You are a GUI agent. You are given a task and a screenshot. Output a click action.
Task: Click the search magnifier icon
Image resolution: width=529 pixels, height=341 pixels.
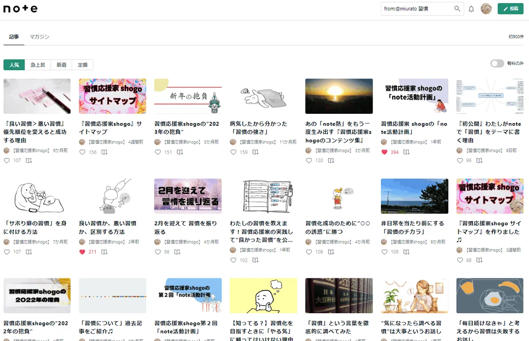457,9
